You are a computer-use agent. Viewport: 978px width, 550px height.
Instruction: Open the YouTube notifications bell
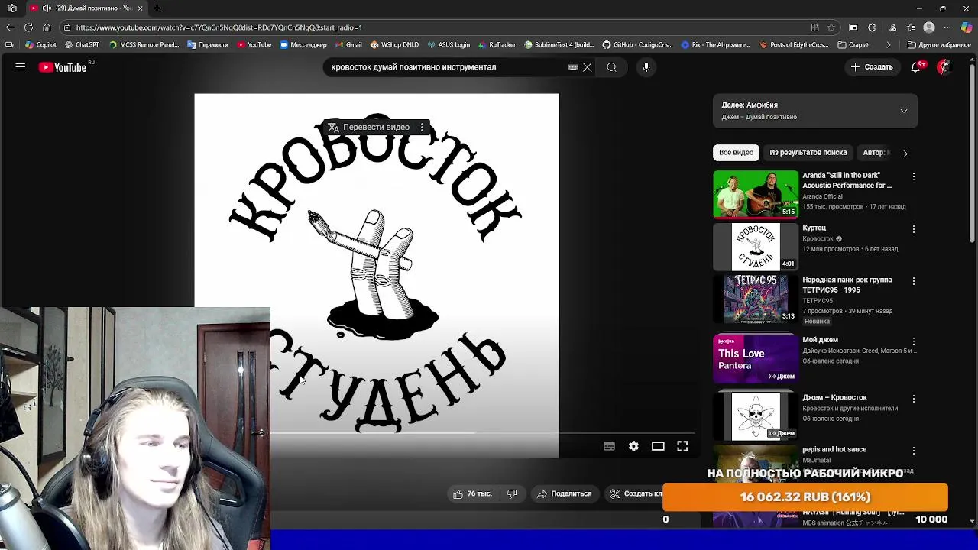point(916,67)
